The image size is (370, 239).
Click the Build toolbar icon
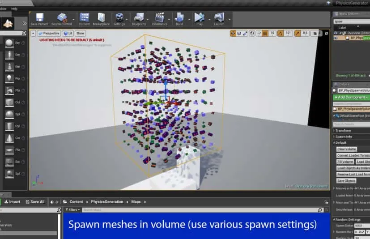coord(179,19)
